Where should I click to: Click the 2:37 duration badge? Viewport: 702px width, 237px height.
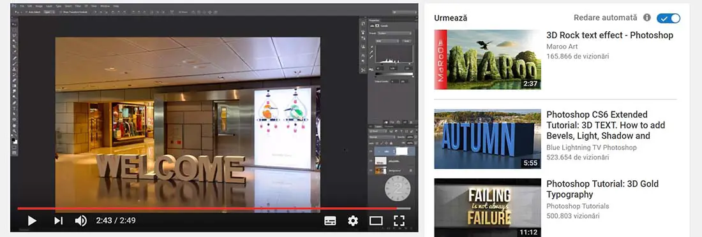(x=530, y=83)
